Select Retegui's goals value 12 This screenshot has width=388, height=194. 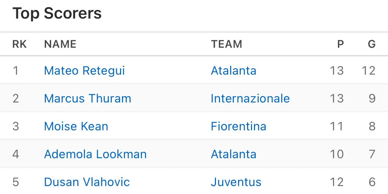(369, 71)
